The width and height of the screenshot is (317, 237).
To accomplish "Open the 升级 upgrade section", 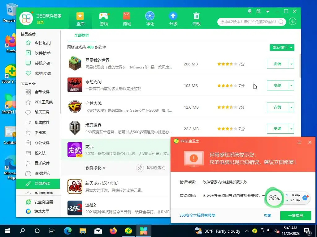I will click(173, 19).
